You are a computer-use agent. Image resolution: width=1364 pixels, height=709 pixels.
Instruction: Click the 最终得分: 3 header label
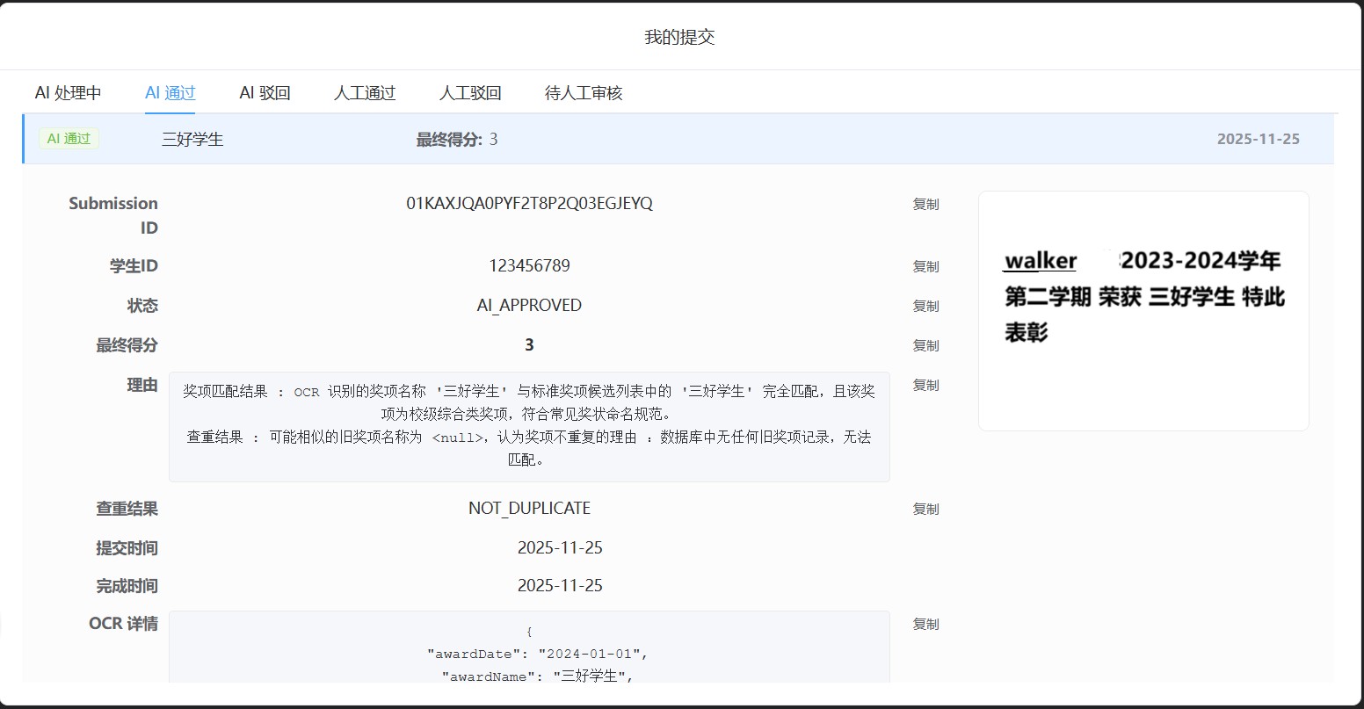point(457,139)
